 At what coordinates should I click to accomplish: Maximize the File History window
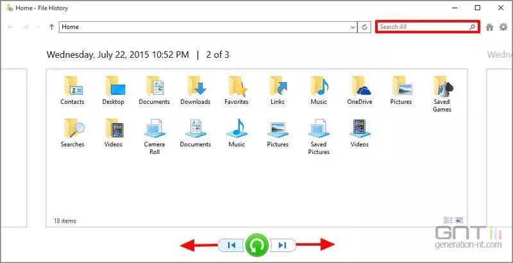click(x=478, y=8)
